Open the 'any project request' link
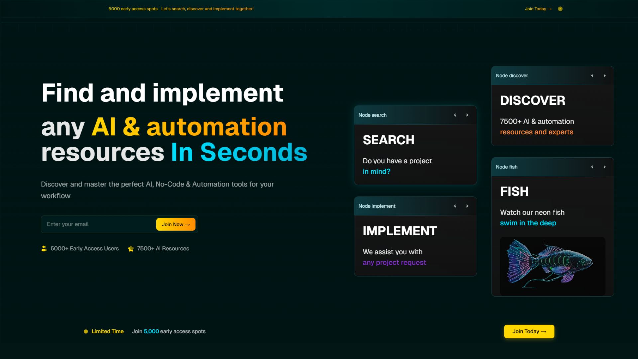 (394, 262)
